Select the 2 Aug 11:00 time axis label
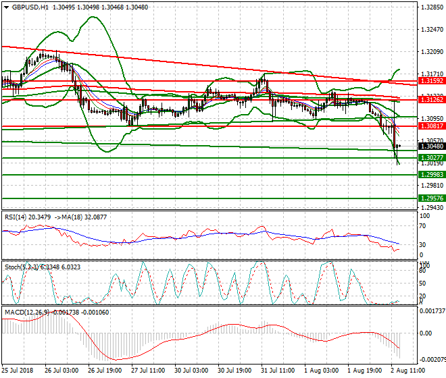Screen dimensions: 446x378 pos(407,371)
